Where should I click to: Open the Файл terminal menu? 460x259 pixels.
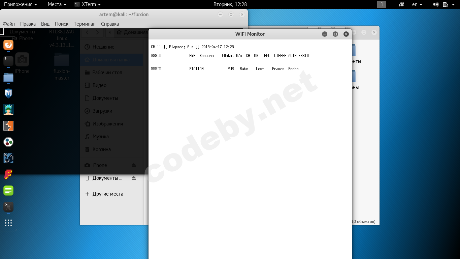(x=9, y=24)
